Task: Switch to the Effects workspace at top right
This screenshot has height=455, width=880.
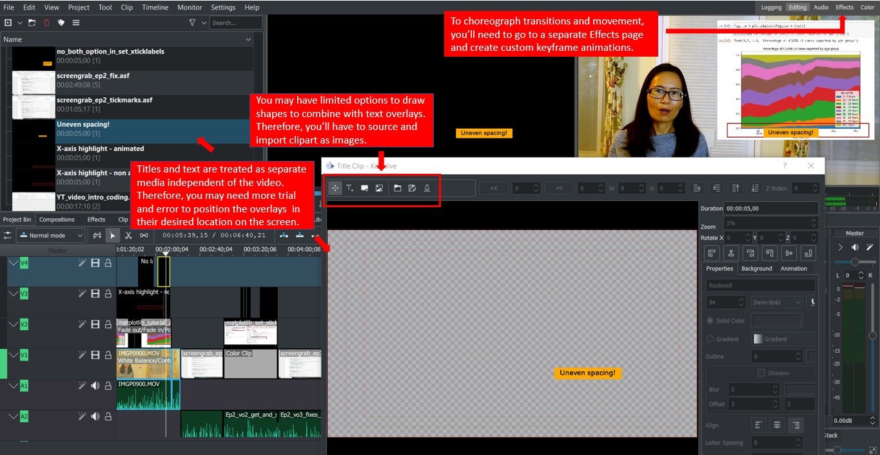Action: point(845,7)
